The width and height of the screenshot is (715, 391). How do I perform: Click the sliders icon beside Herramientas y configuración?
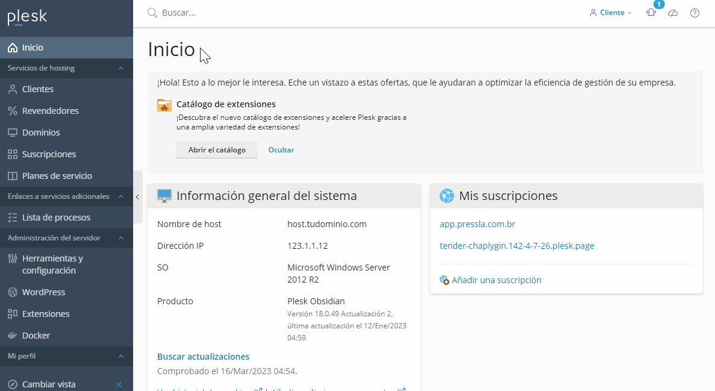pyautogui.click(x=13, y=258)
